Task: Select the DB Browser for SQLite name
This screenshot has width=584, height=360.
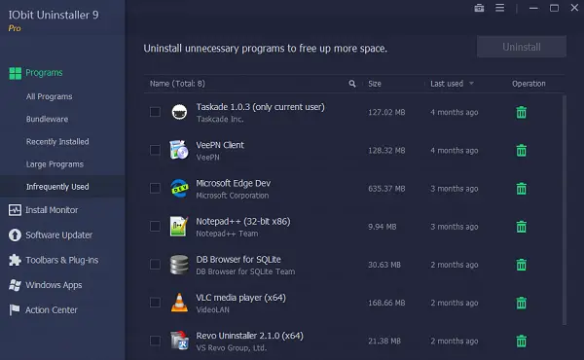Action: click(238, 260)
